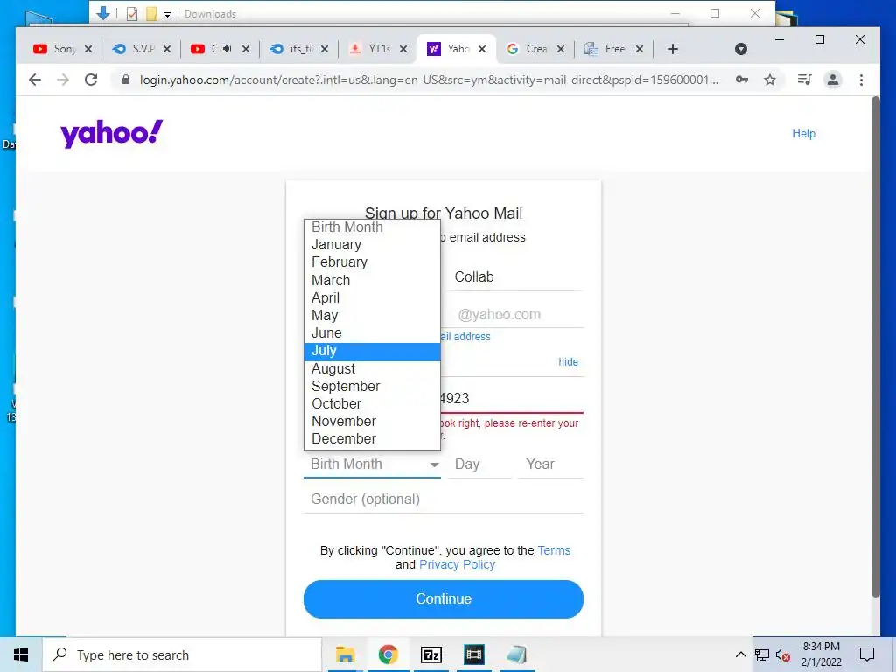Click the email field ending @yahoo.com
Image resolution: width=896 pixels, height=672 pixels.
(x=512, y=314)
